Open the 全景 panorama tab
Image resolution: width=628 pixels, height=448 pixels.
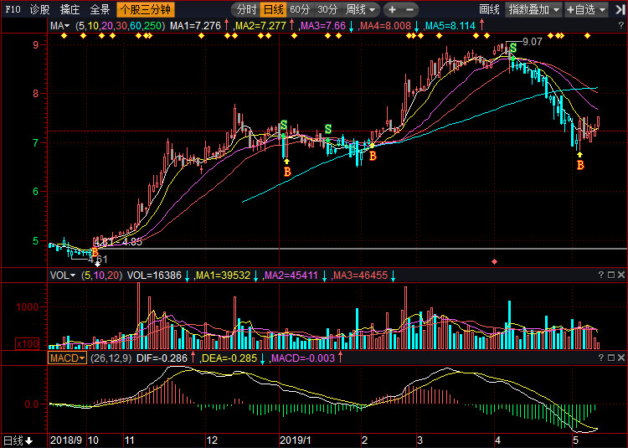click(x=100, y=10)
